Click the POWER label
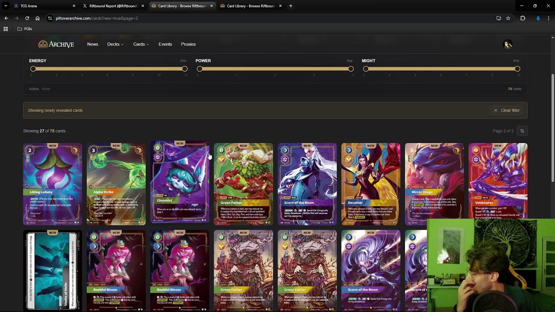The height and width of the screenshot is (312, 555). pyautogui.click(x=203, y=61)
